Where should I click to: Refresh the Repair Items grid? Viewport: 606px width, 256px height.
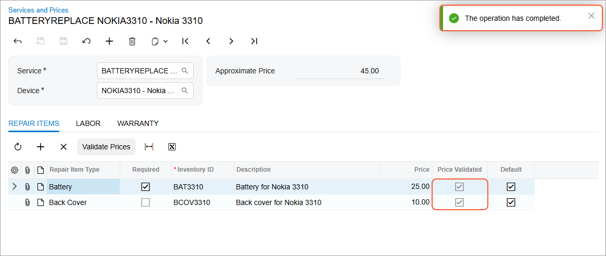(18, 147)
